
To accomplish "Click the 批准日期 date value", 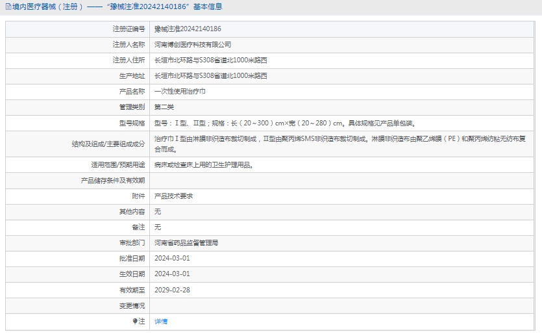I will 172,259.
